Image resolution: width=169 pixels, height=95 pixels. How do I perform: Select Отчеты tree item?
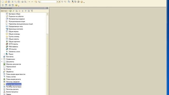coord(8,69)
